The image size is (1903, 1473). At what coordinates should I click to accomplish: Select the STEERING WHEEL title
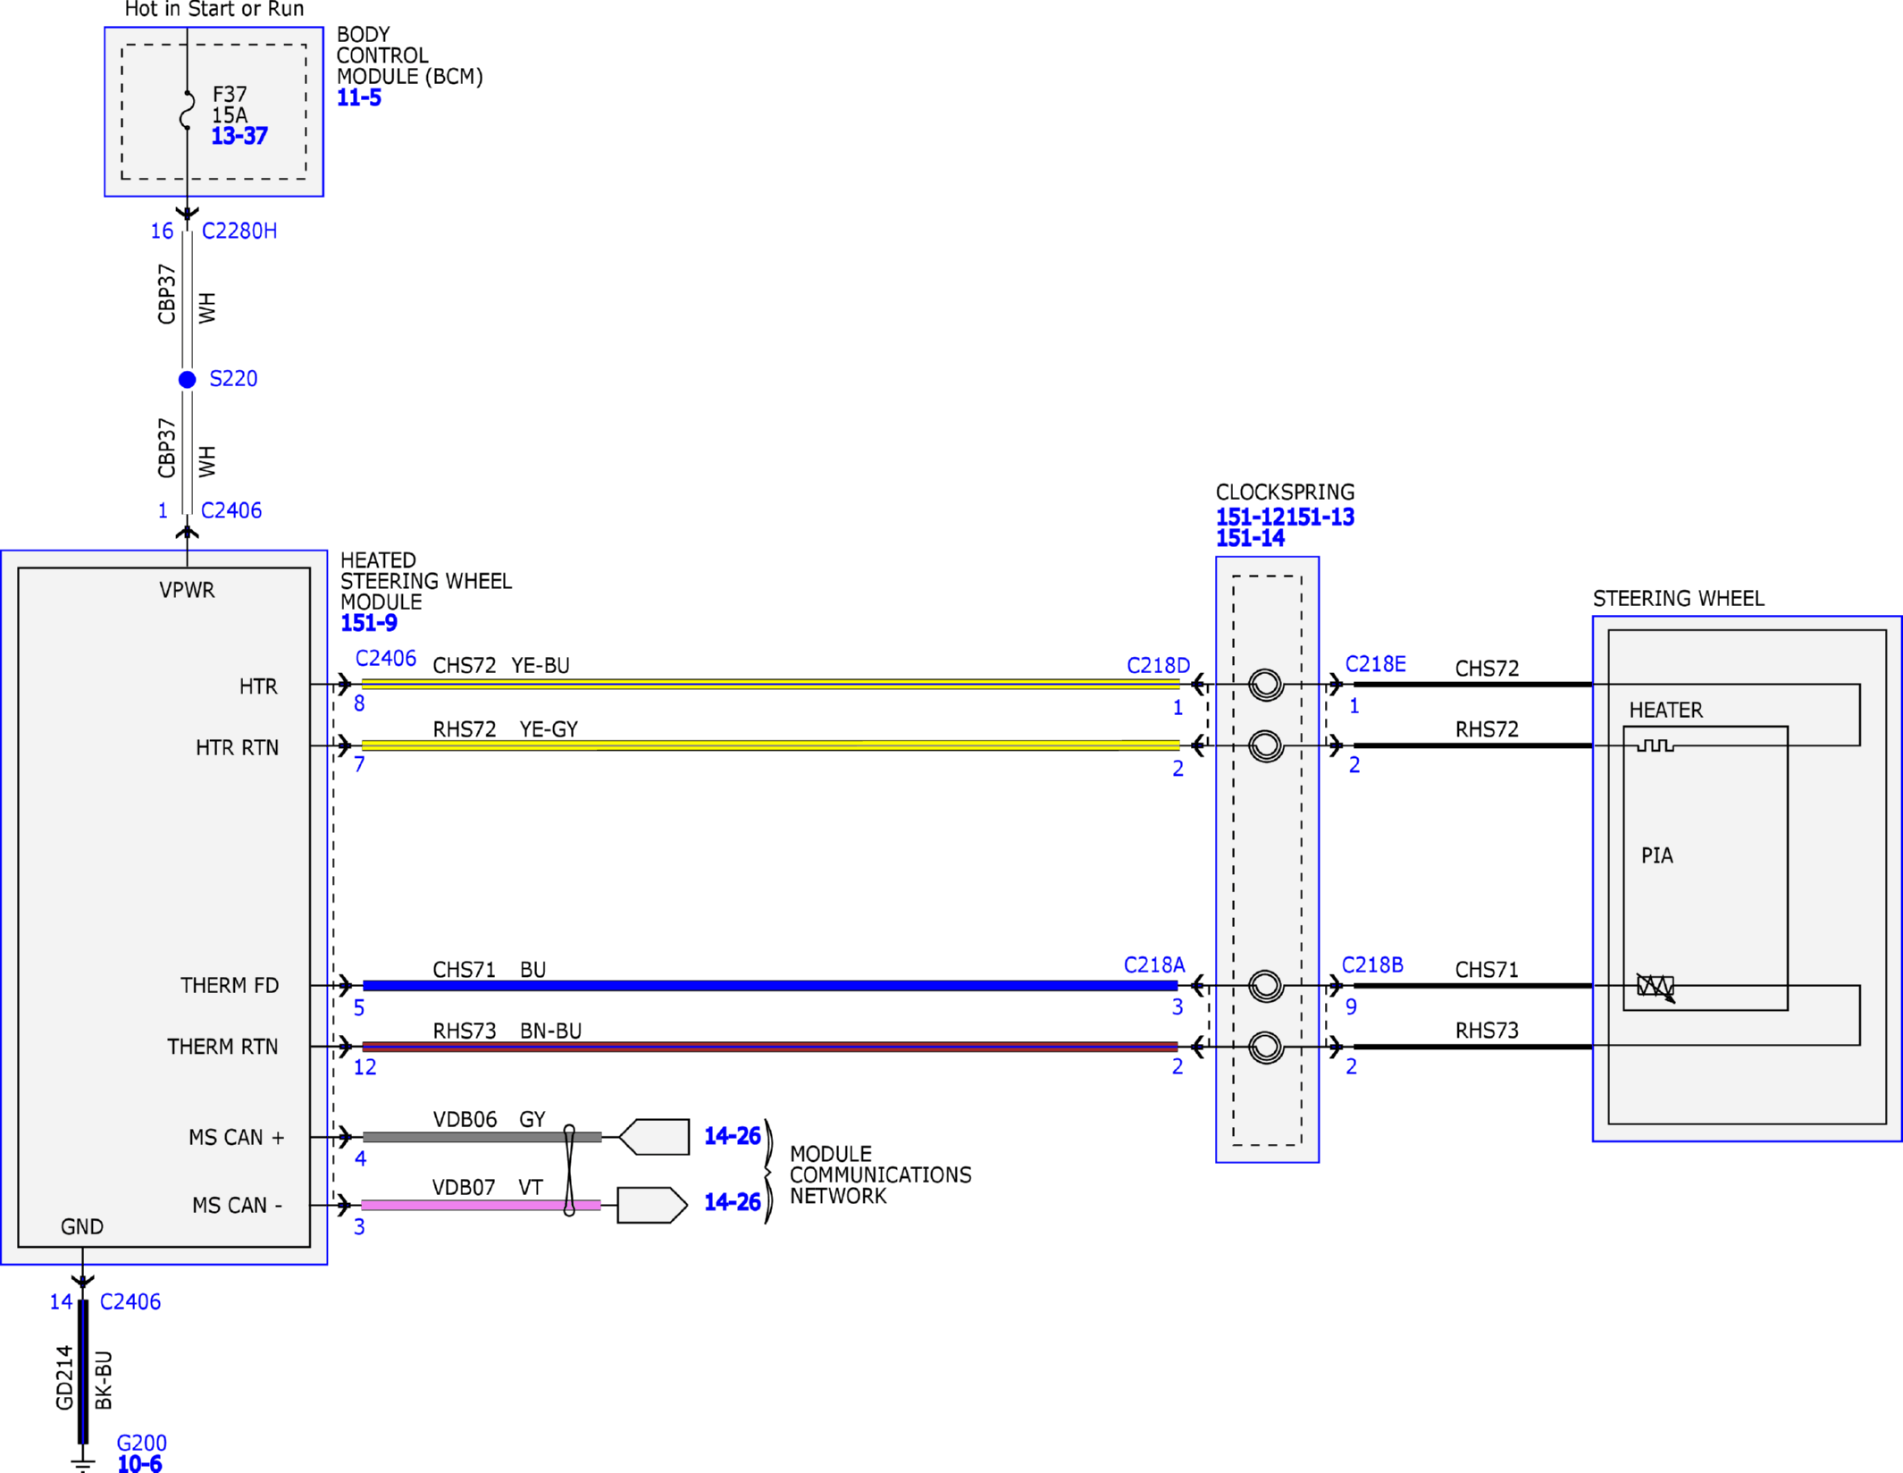pyautogui.click(x=1679, y=599)
